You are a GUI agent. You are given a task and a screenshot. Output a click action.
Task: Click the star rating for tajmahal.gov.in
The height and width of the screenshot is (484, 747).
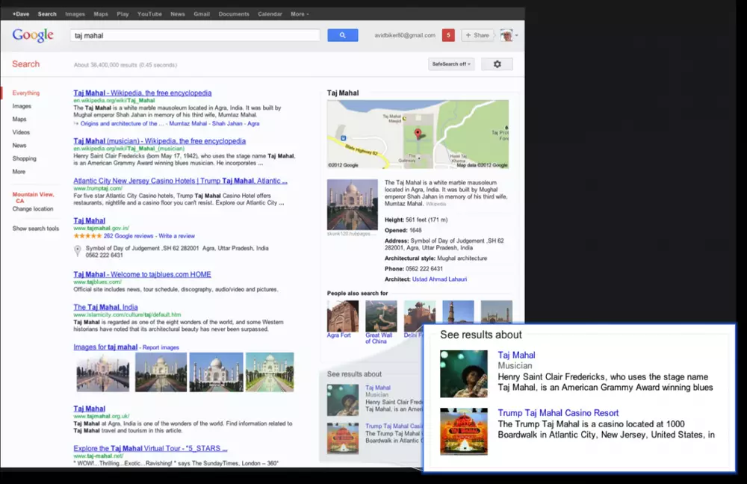[87, 236]
